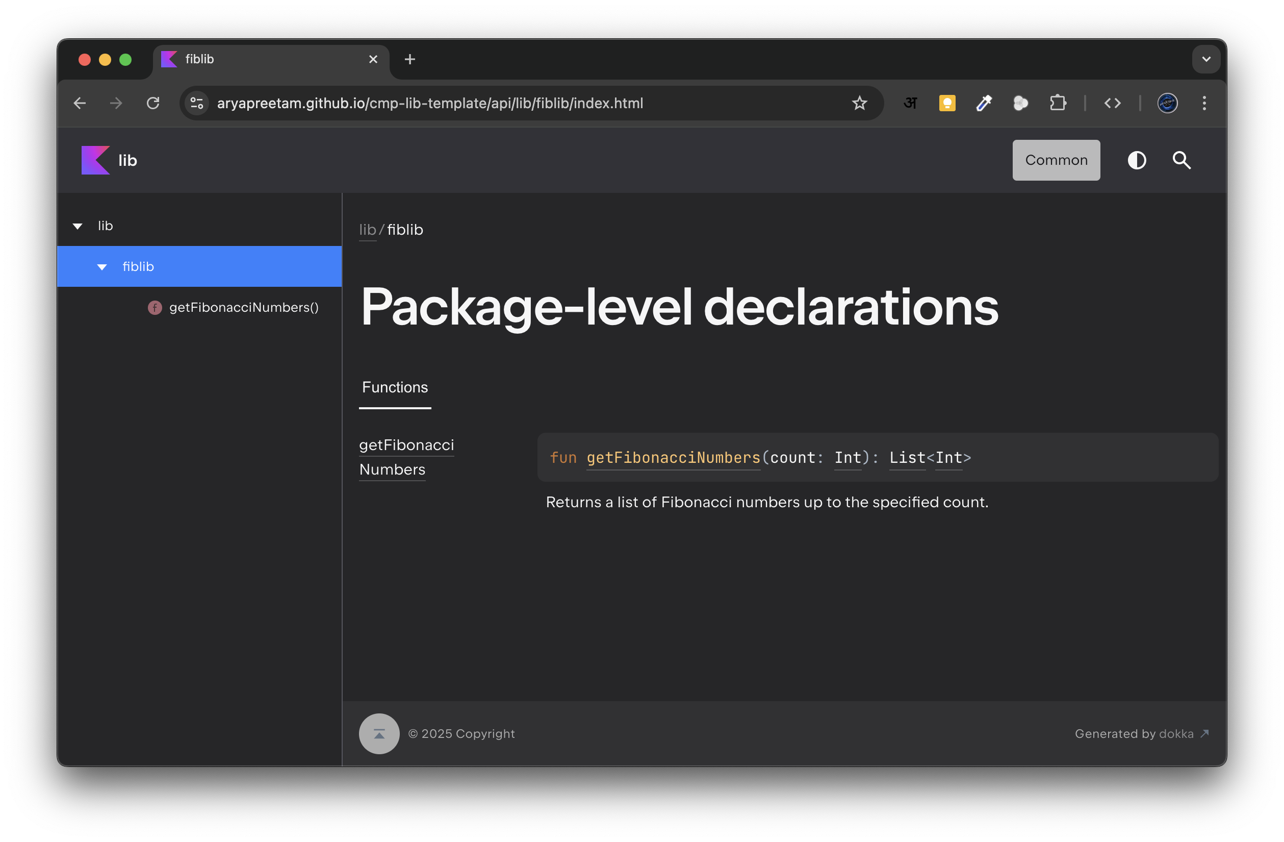Click the scroll-to-top footer button
This screenshot has height=842, width=1284.
(379, 734)
